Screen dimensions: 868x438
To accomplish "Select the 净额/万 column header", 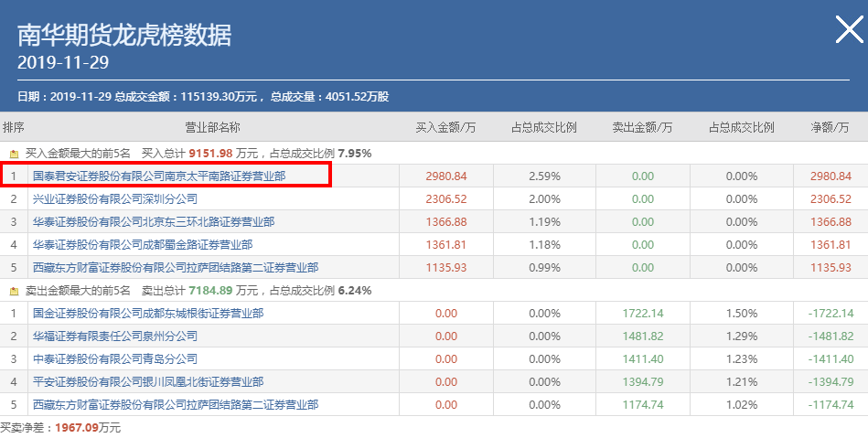I will coord(830,127).
